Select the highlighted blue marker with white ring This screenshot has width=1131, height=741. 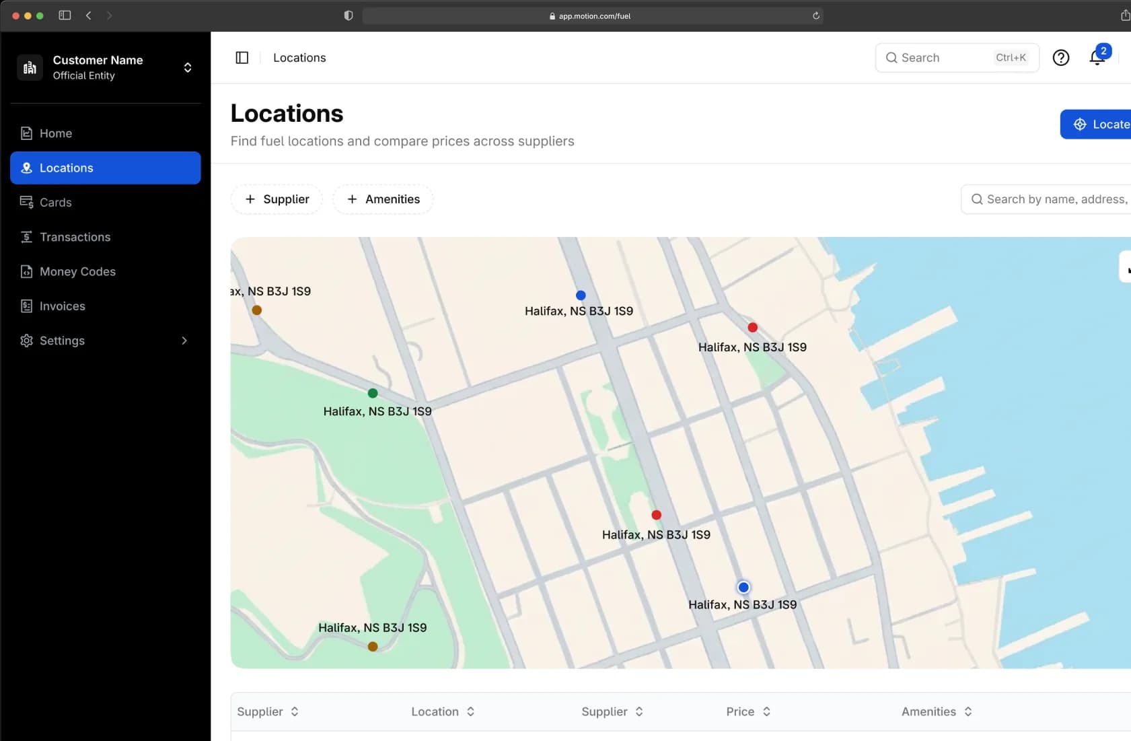743,588
